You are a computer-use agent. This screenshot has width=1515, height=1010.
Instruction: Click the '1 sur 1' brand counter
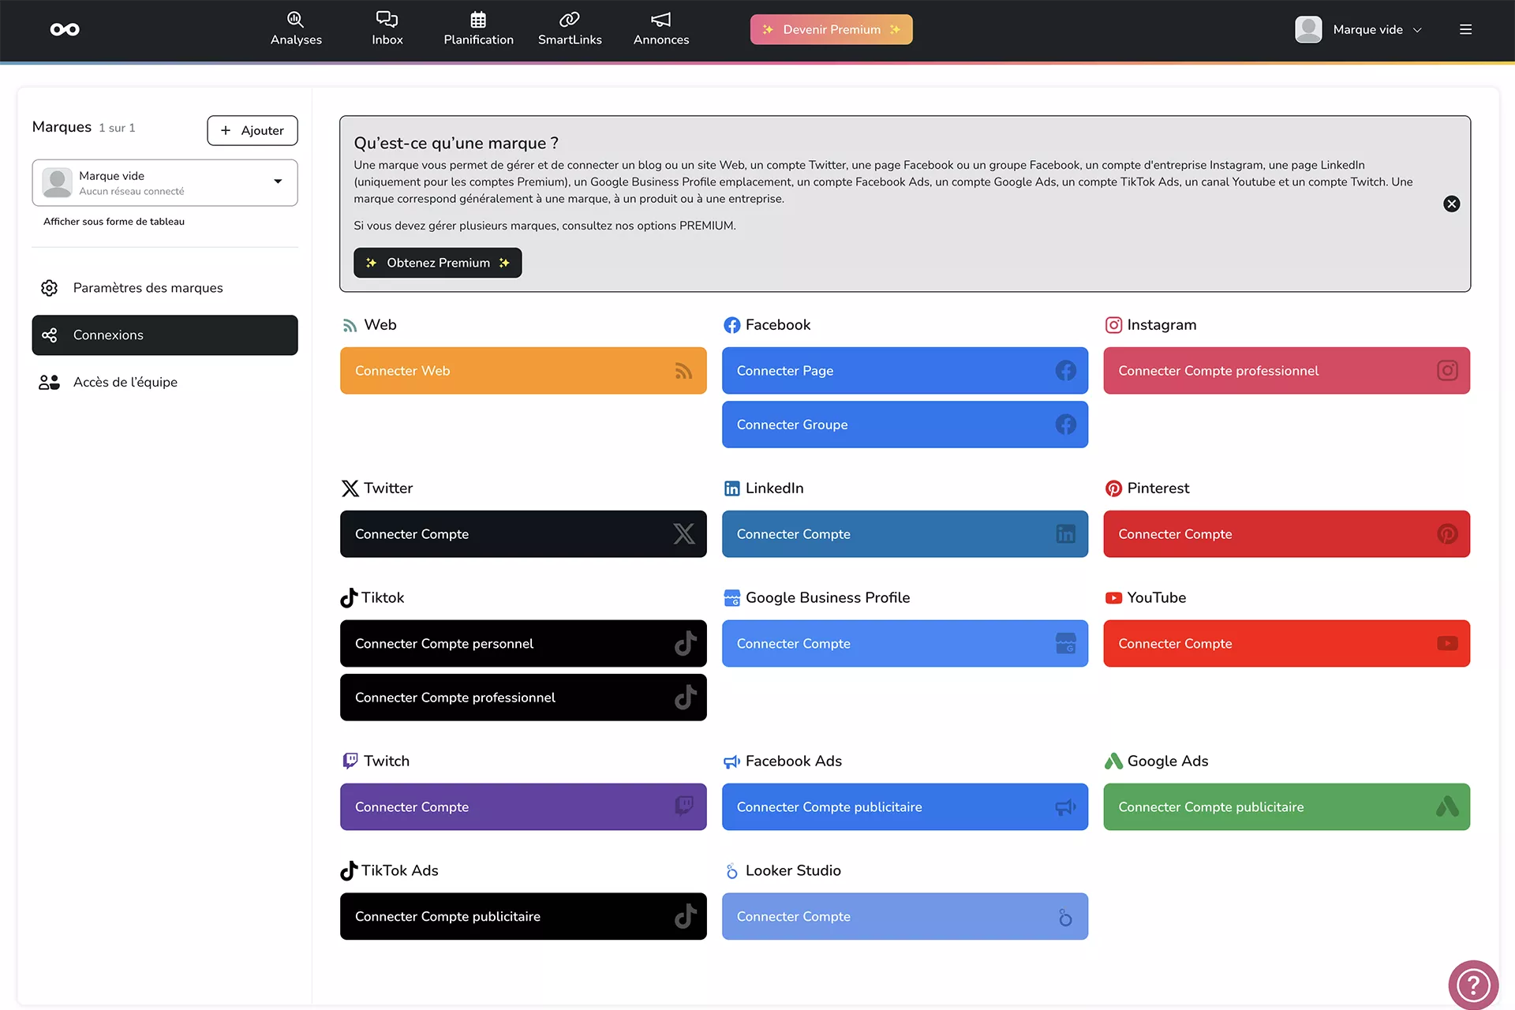[117, 128]
